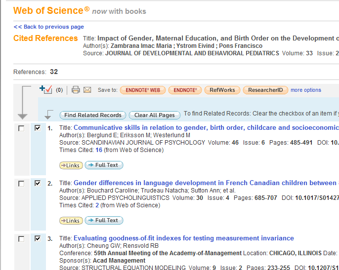Click the email envelope icon
Viewport: 339px width, 270px height.
(87, 90)
